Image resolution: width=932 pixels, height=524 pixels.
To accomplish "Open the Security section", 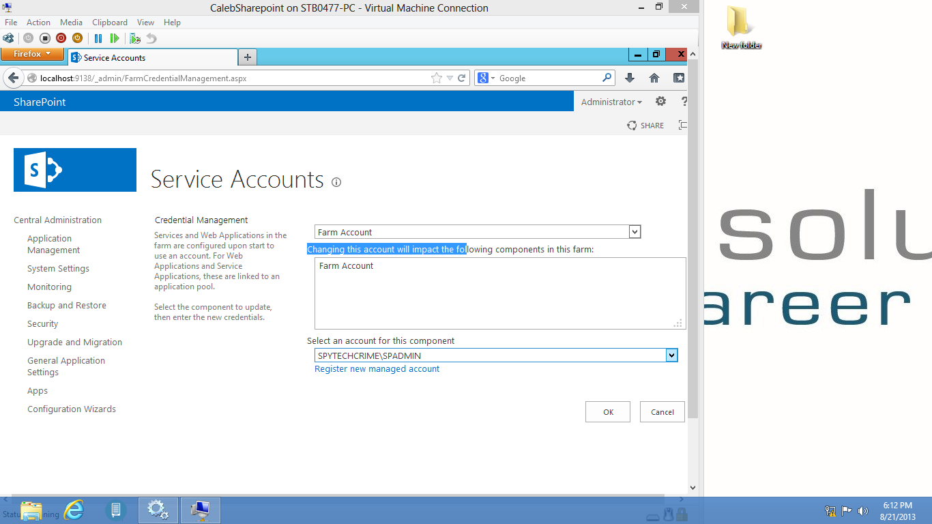I will pos(42,324).
